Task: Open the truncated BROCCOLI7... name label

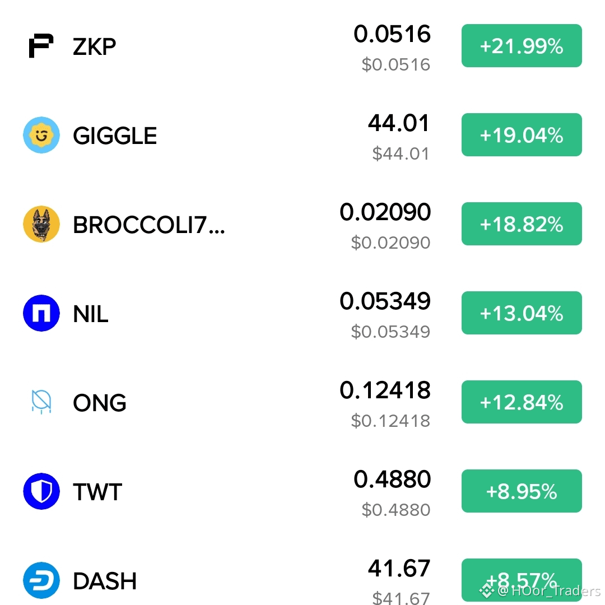Action: (x=148, y=225)
